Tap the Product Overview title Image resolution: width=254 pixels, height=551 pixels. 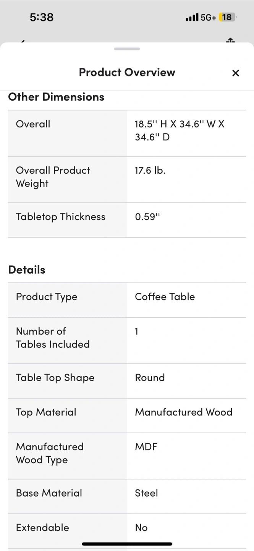tap(127, 72)
